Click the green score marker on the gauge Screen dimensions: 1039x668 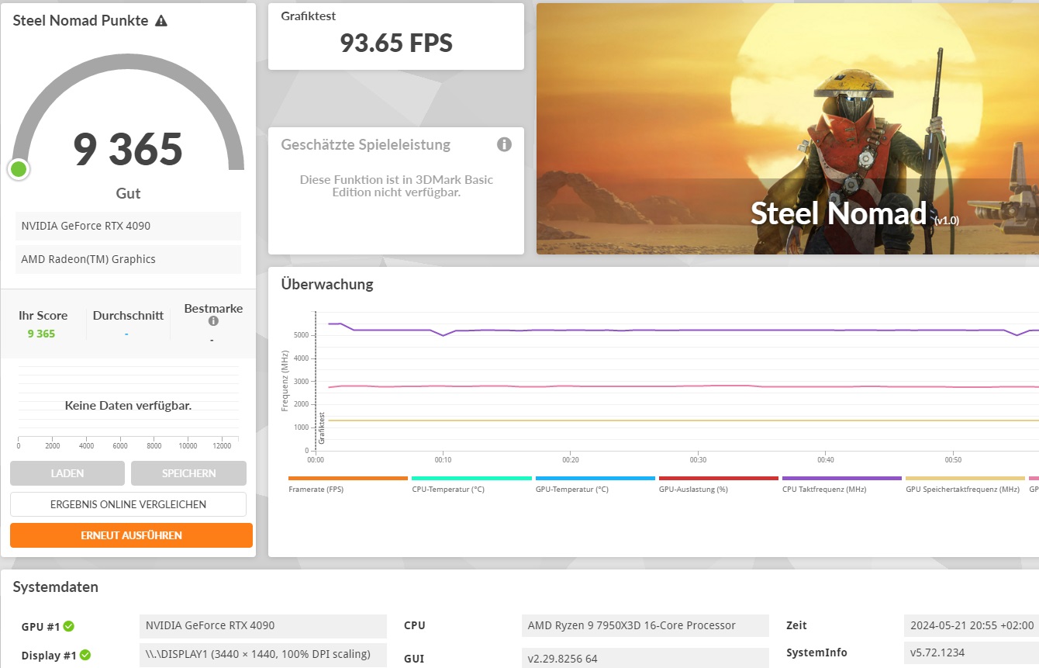click(x=19, y=169)
